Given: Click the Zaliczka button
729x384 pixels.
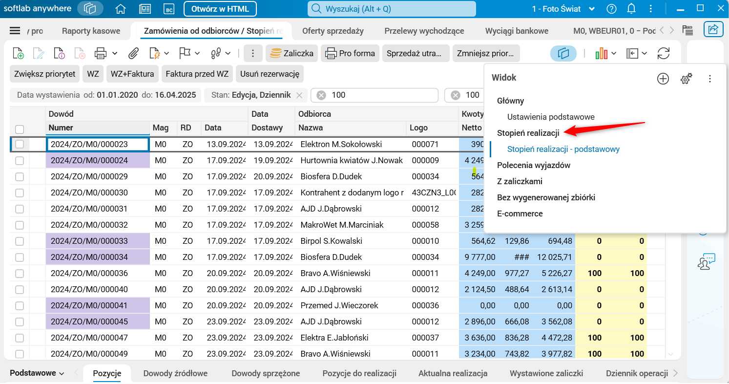Looking at the screenshot, I should click(x=292, y=53).
